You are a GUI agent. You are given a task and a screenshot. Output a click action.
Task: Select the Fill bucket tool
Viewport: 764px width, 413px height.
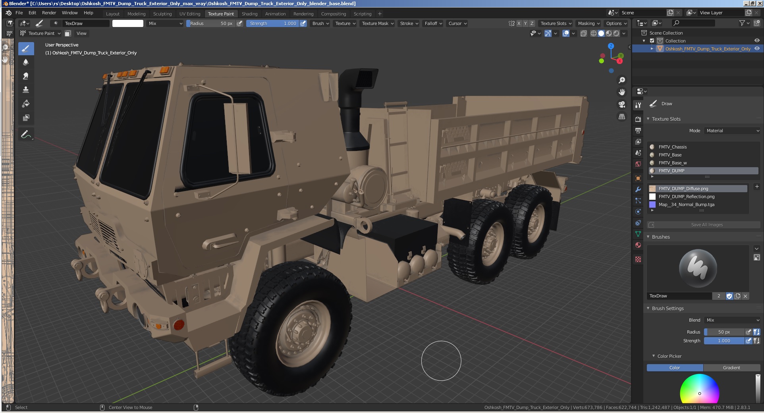[26, 104]
